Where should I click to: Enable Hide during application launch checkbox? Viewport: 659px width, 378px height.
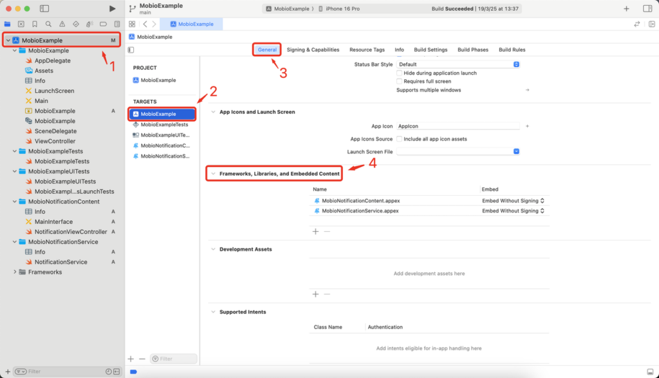click(400, 73)
